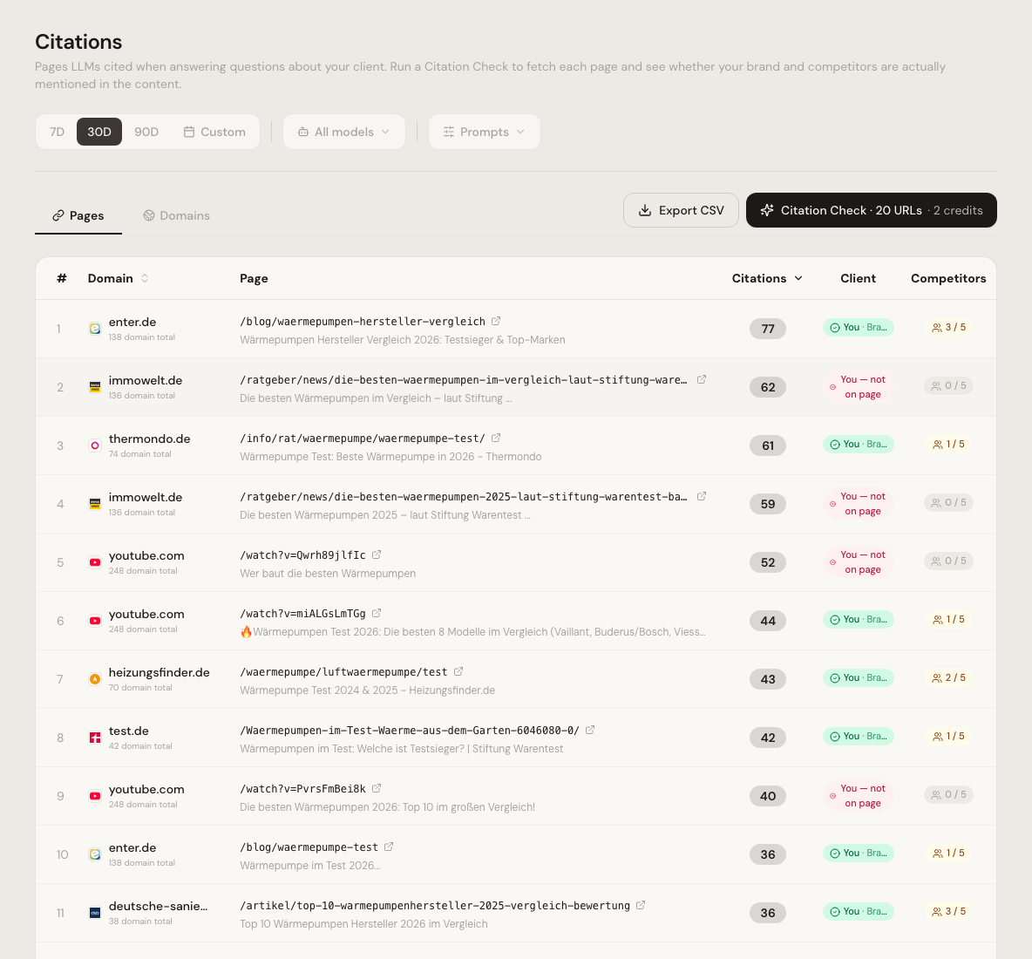Click 'You — not on page' badge in row 2

point(859,387)
